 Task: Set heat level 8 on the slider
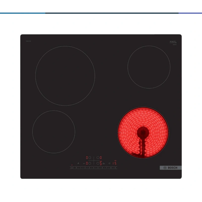(111, 168)
